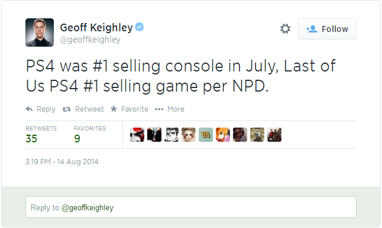Click the Favorite star icon
This screenshot has width=382, height=228.
click(114, 109)
